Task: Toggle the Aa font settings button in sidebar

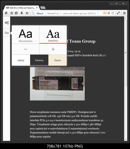Action: [x=6, y=33]
